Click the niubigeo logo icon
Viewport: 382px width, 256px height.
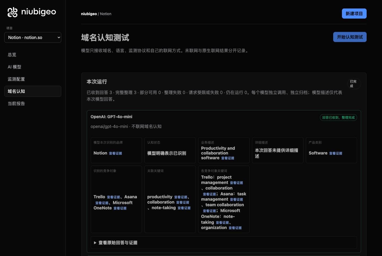12,12
